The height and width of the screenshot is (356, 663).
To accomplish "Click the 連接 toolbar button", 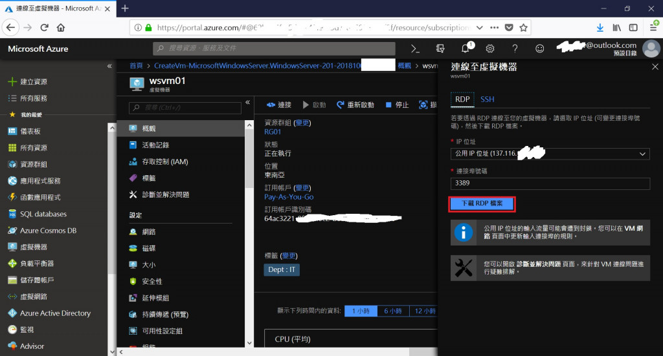I will click(x=278, y=105).
